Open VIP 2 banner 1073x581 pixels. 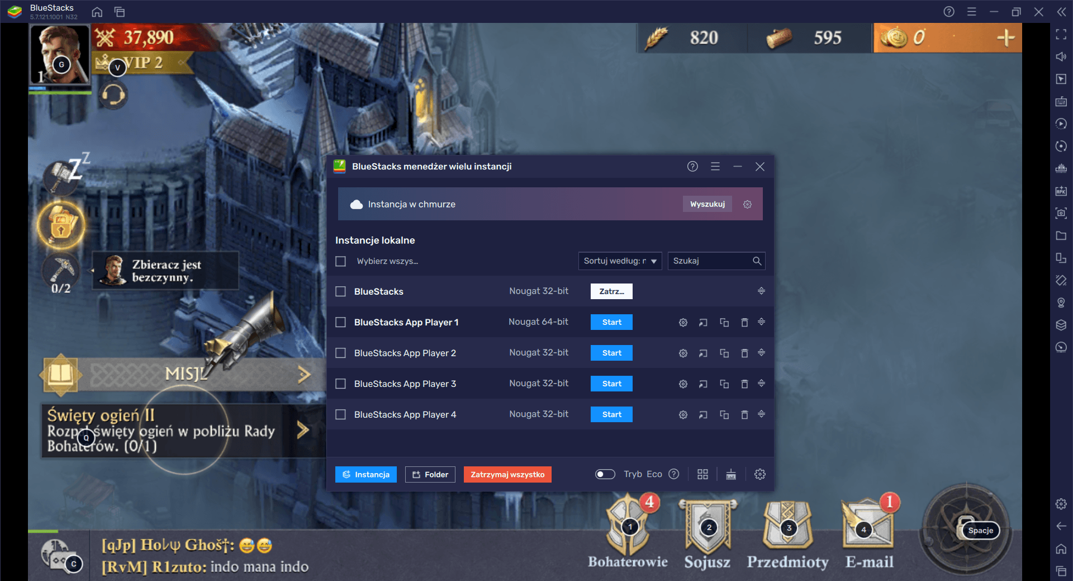[144, 63]
